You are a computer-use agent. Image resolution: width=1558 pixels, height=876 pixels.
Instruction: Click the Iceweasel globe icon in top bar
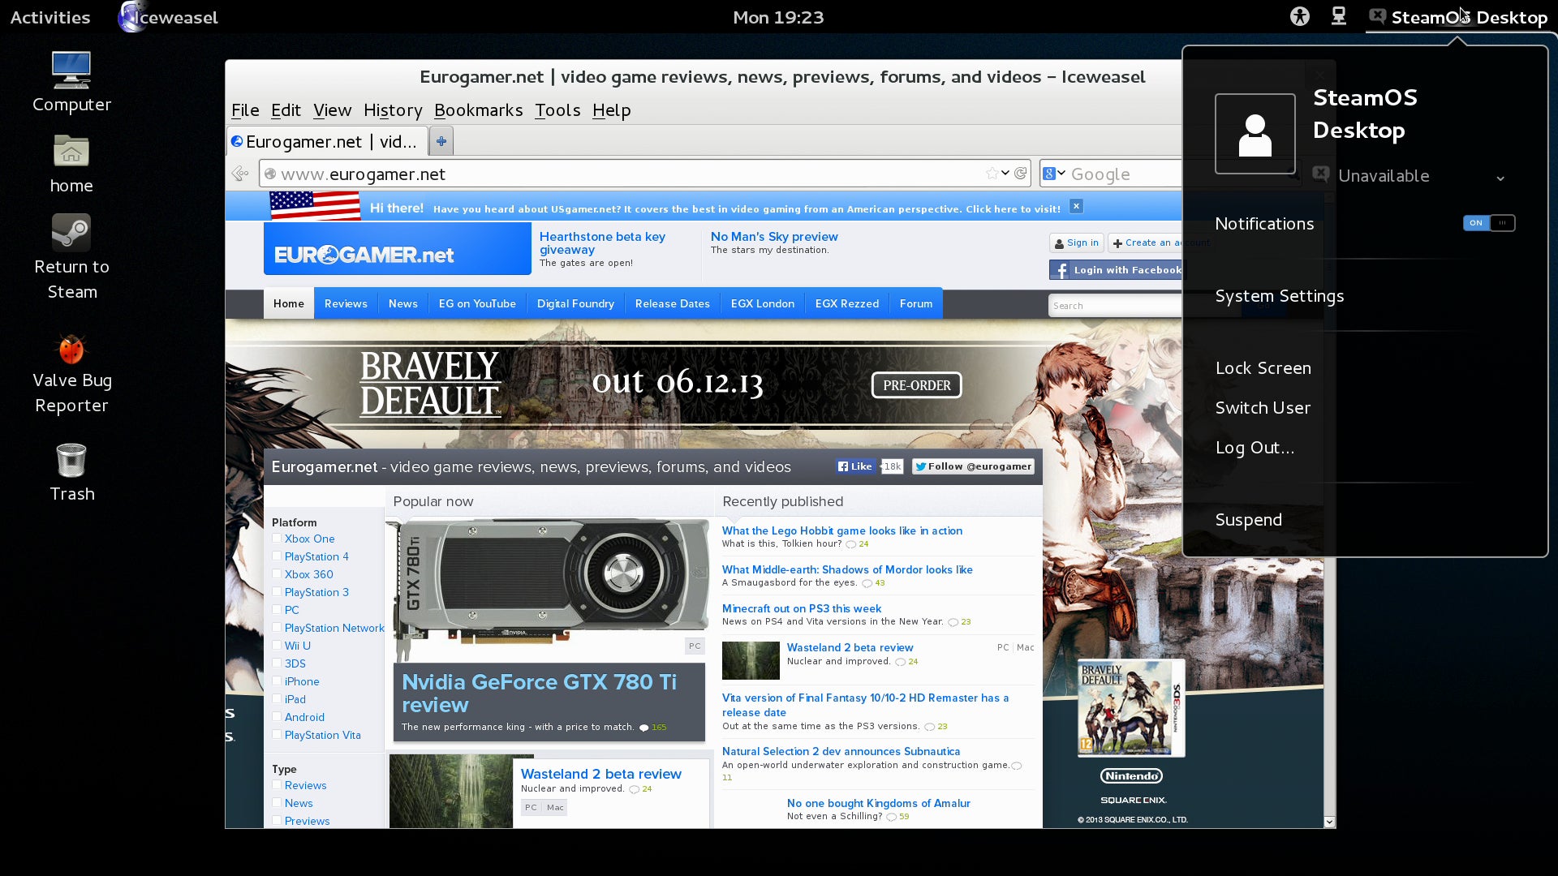131,17
